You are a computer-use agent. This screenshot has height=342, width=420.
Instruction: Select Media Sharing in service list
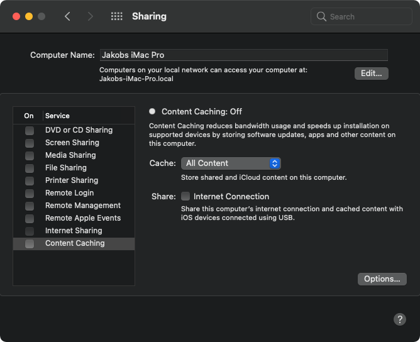(70, 155)
